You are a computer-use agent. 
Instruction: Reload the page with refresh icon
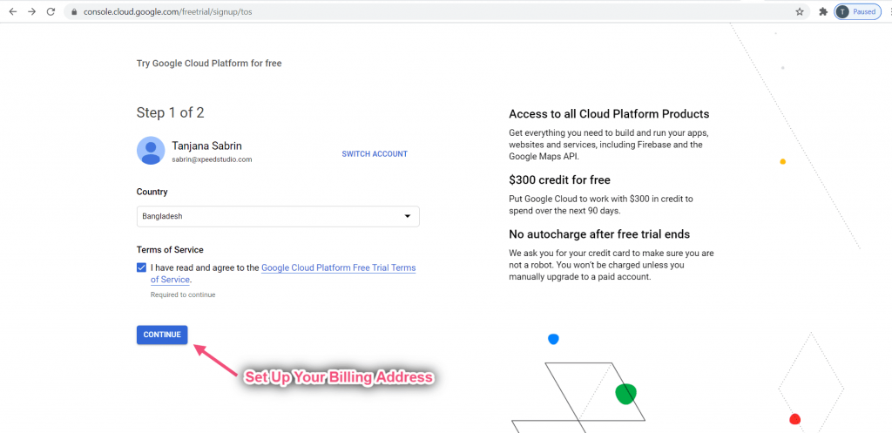pos(51,11)
